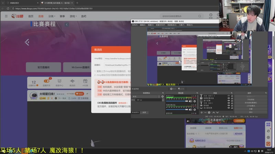Hide the 窗口采集 source
The height and width of the screenshot is (154, 275).
[x=229, y=101]
